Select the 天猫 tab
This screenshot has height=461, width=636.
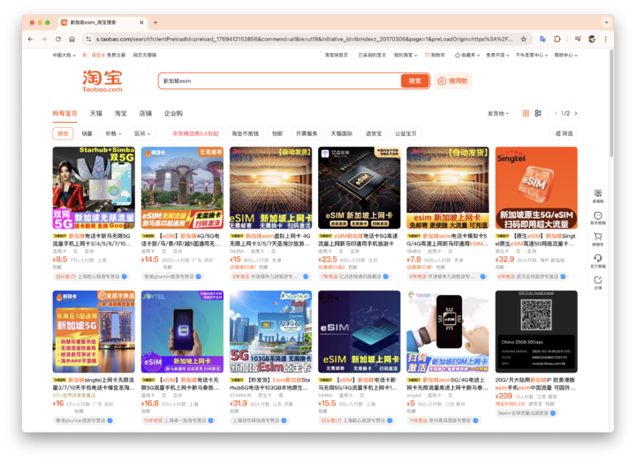pos(96,114)
